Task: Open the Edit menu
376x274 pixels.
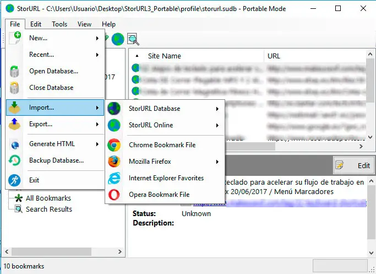Action: point(36,24)
